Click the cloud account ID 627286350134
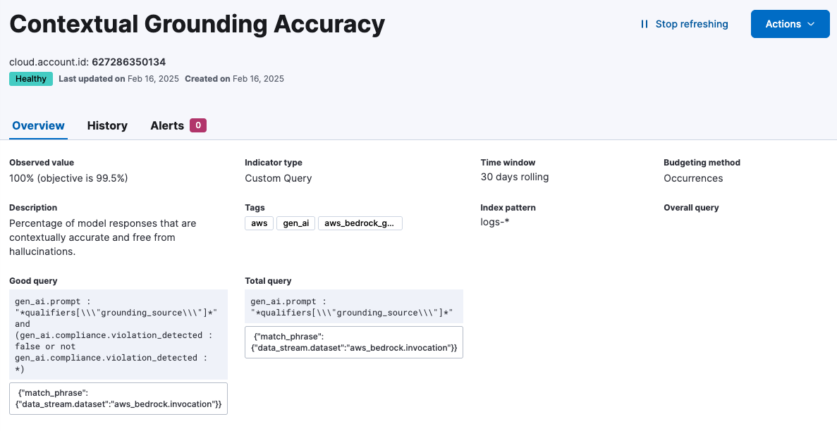837x431 pixels. pos(128,62)
